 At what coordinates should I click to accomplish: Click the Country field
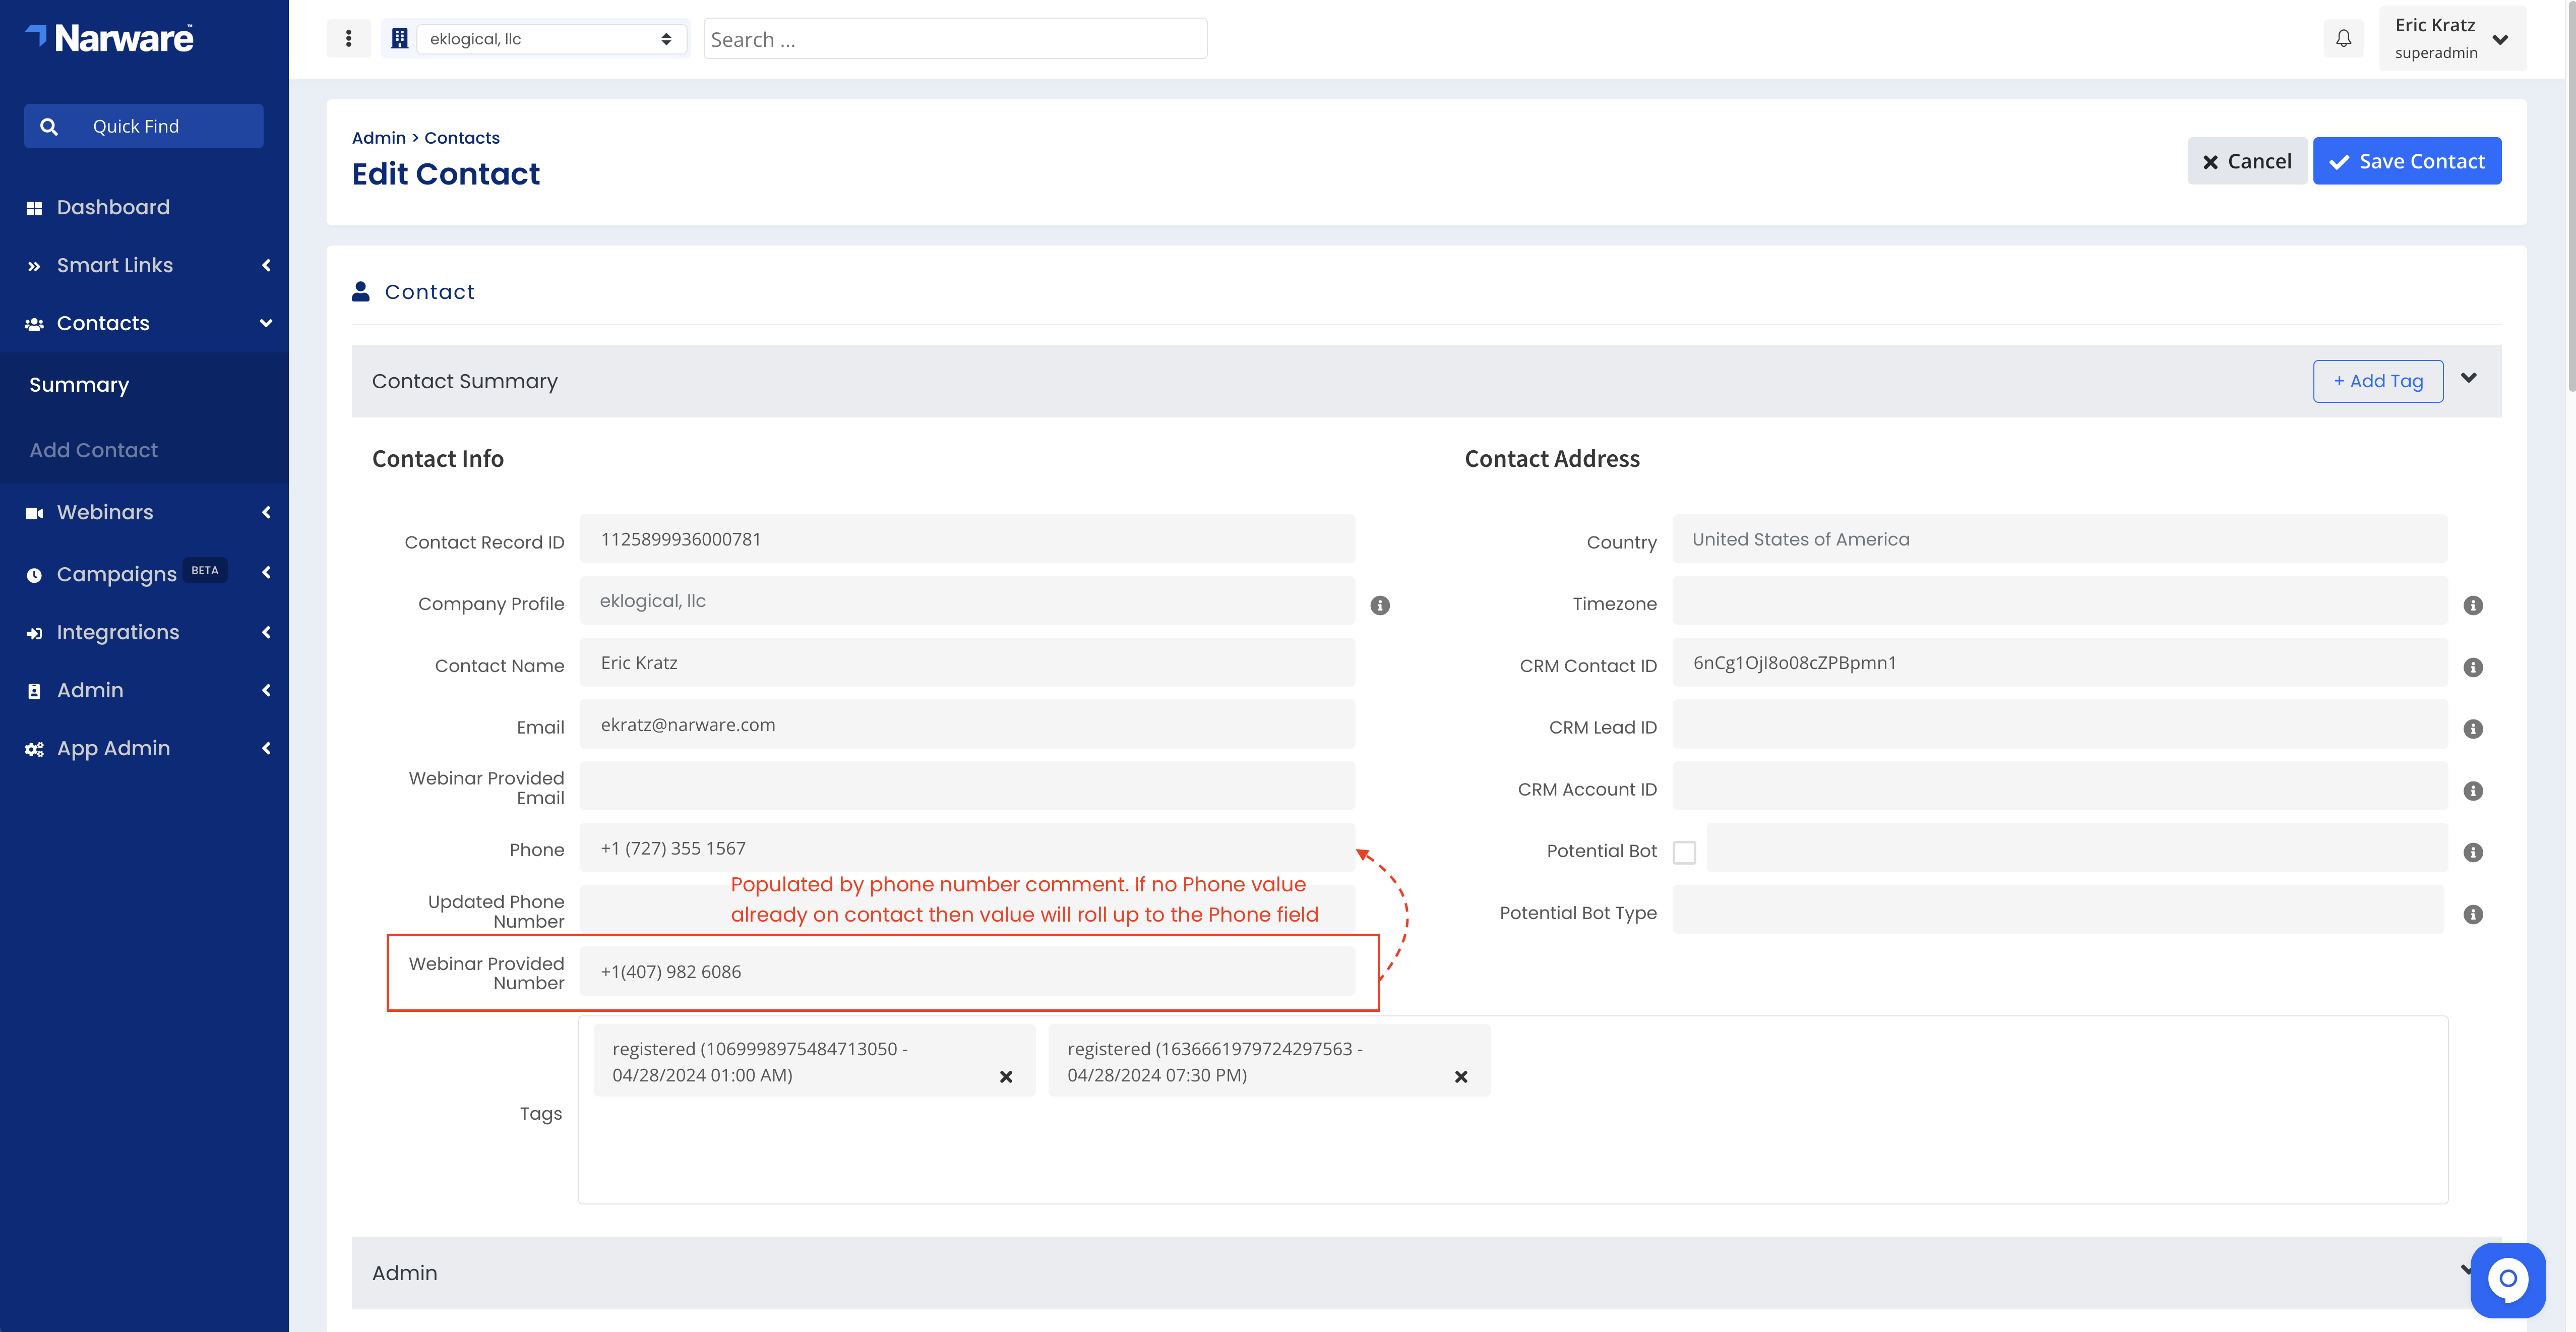coord(2060,539)
